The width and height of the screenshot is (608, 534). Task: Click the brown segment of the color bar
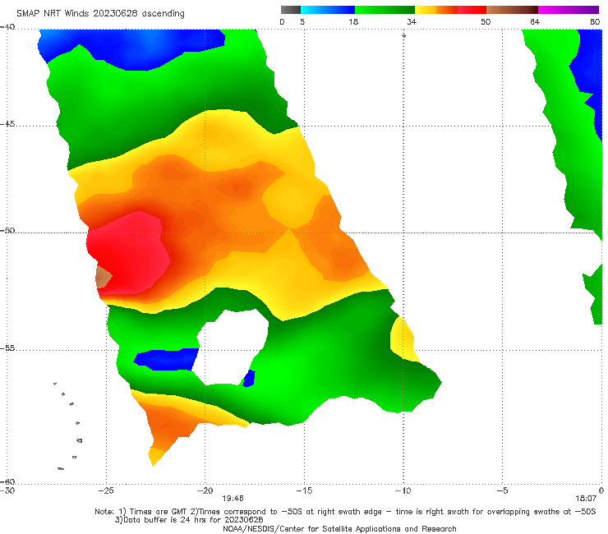coord(512,10)
